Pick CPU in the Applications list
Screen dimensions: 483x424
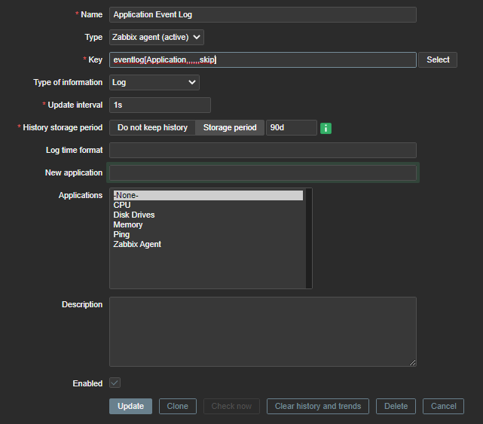pyautogui.click(x=122, y=205)
